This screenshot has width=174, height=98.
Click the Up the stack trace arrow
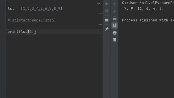tap(114, 4)
